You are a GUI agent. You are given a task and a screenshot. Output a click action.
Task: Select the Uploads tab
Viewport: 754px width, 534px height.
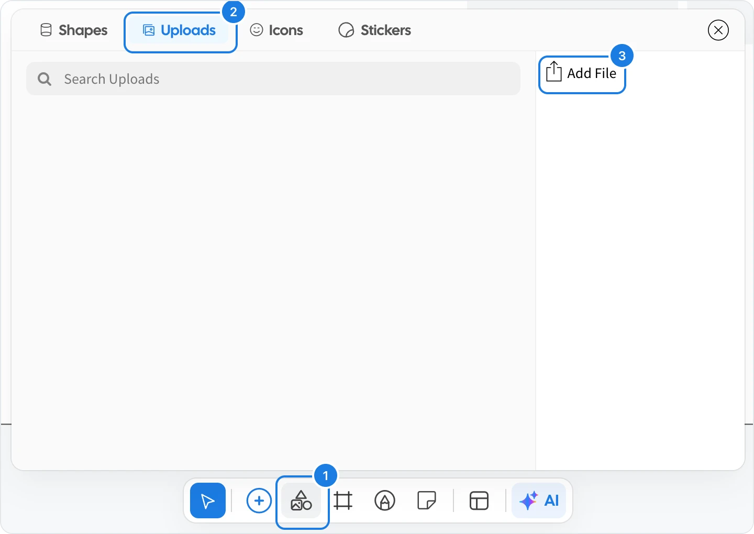(180, 30)
